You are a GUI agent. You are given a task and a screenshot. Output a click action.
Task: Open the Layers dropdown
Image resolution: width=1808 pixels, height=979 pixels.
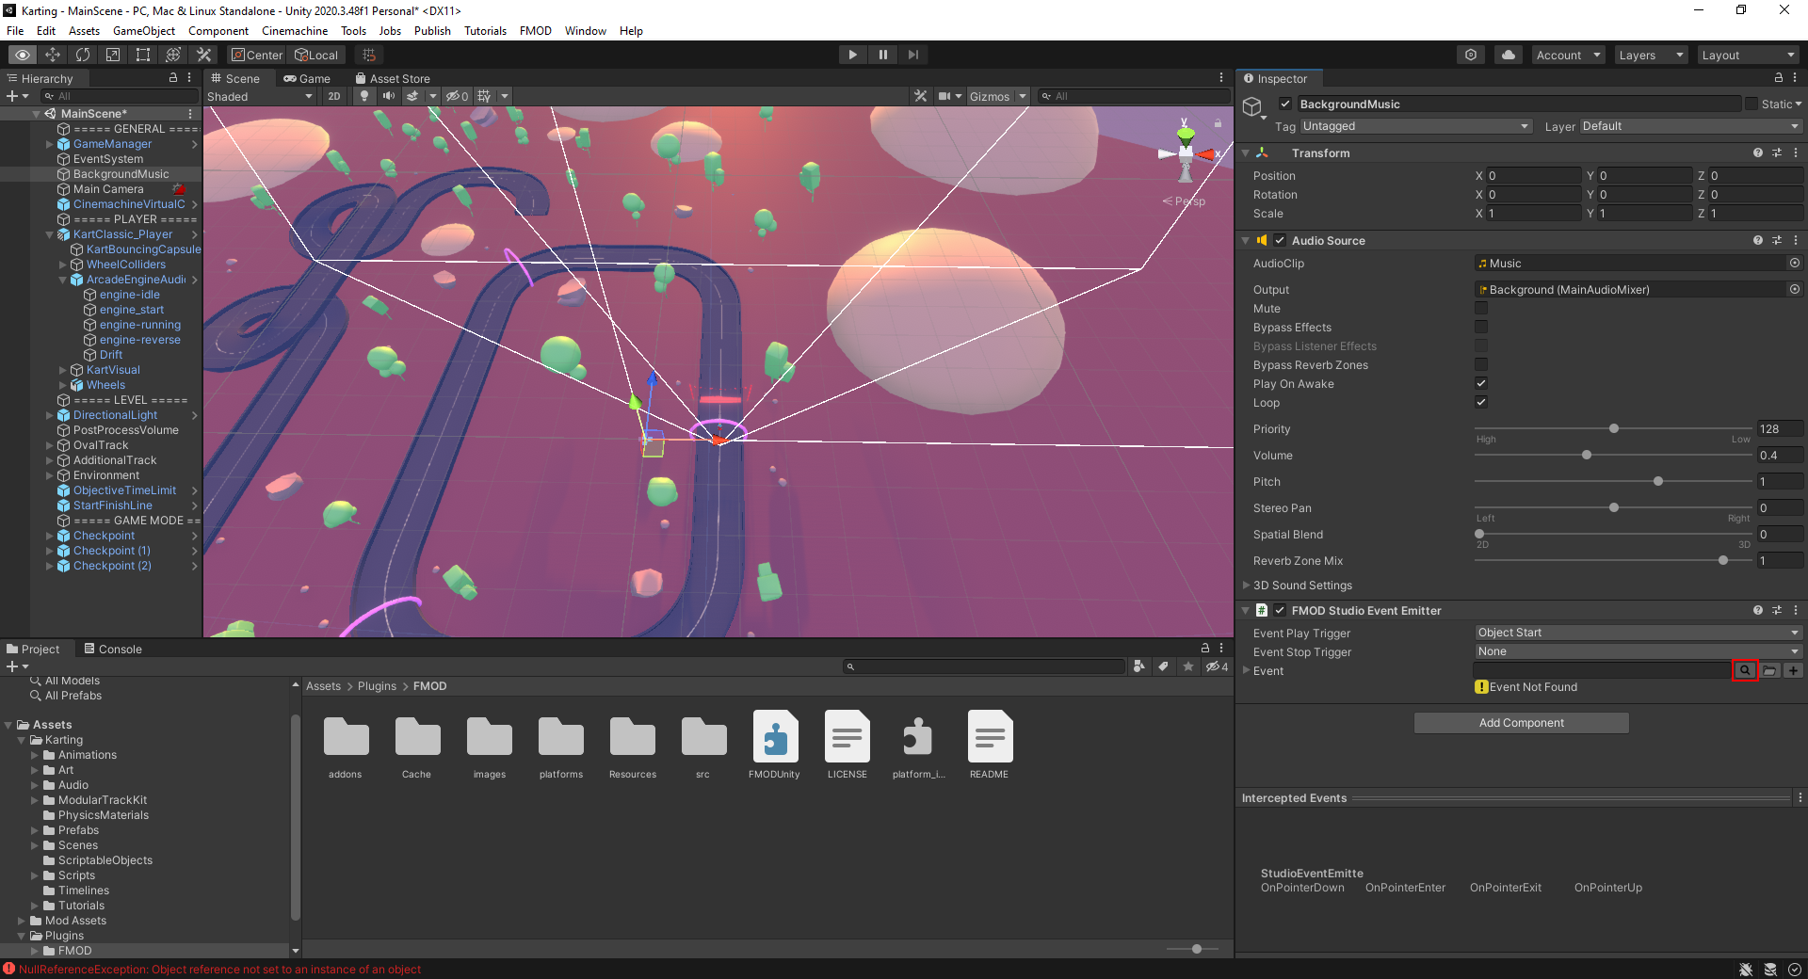(1651, 55)
